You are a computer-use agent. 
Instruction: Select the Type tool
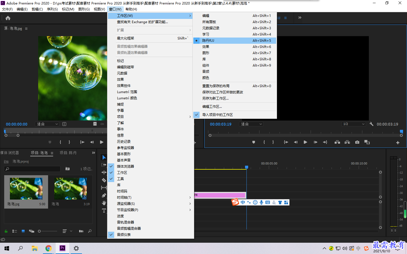pos(104,211)
